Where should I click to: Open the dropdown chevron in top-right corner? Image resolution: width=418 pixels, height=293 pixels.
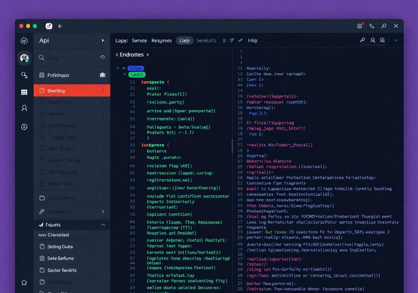pos(396,40)
